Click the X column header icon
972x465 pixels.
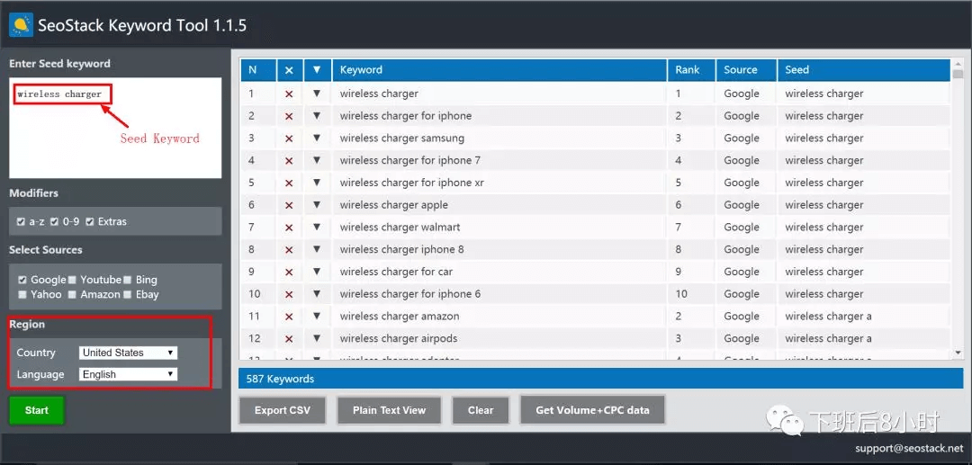[289, 70]
